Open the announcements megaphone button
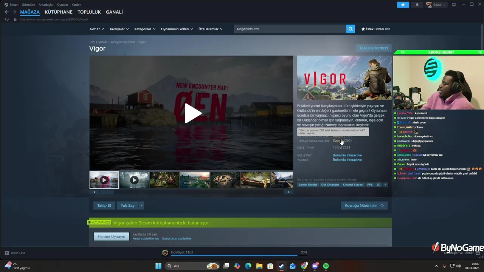 click(x=403, y=5)
